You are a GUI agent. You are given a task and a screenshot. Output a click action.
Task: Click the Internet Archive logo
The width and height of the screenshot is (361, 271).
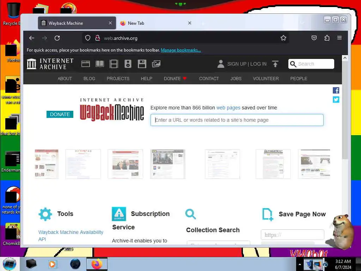(x=50, y=64)
